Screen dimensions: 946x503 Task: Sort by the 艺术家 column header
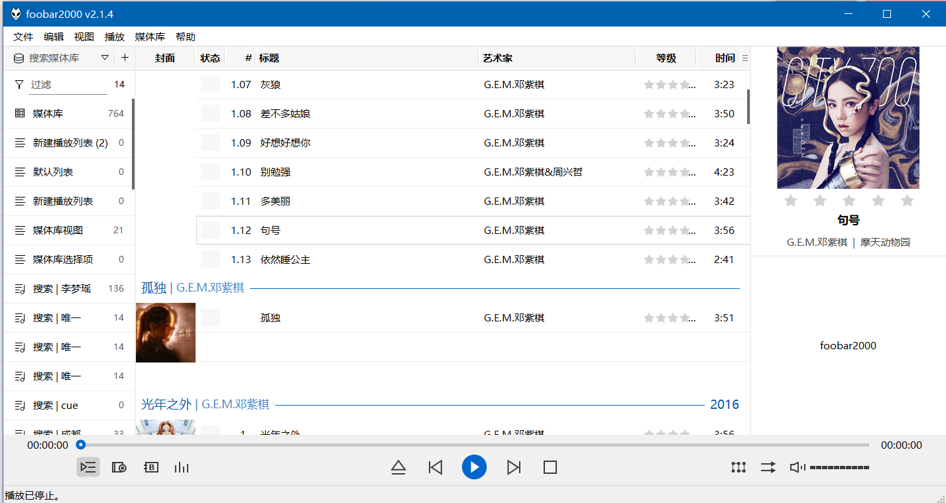(557, 58)
